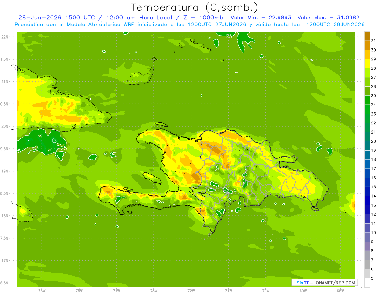Image resolution: width=382 pixels, height=295 pixels.
Task: Click the legend value "28"
Action: pos(374,68)
